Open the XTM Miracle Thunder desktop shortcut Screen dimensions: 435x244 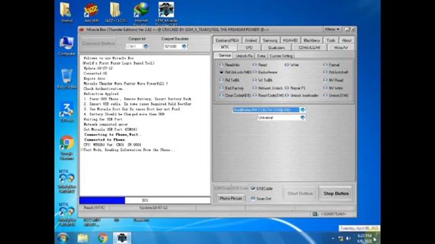[166, 14]
